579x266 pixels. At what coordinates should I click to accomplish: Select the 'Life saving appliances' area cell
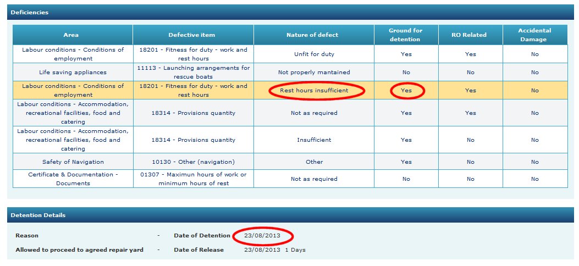73,73
